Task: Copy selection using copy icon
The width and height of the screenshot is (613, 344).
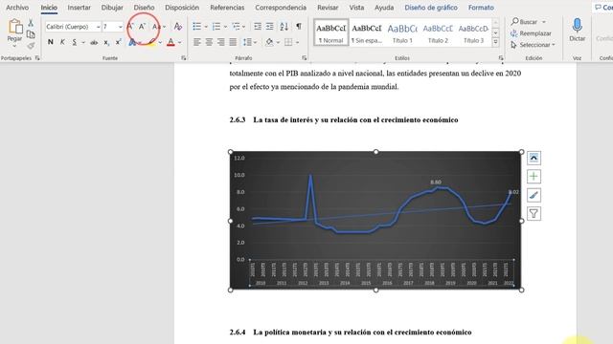Action: tap(31, 34)
